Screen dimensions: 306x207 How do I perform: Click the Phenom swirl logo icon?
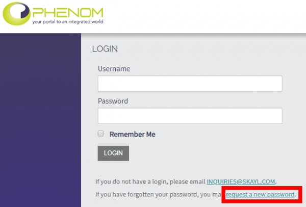(x=17, y=14)
